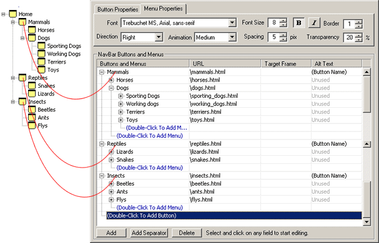Image resolution: width=379 pixels, height=243 pixels.
Task: Decrease the Spacing value
Action: pos(283,40)
